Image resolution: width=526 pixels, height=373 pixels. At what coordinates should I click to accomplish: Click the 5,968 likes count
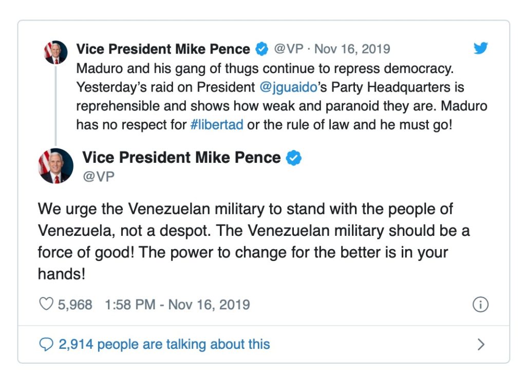point(75,305)
